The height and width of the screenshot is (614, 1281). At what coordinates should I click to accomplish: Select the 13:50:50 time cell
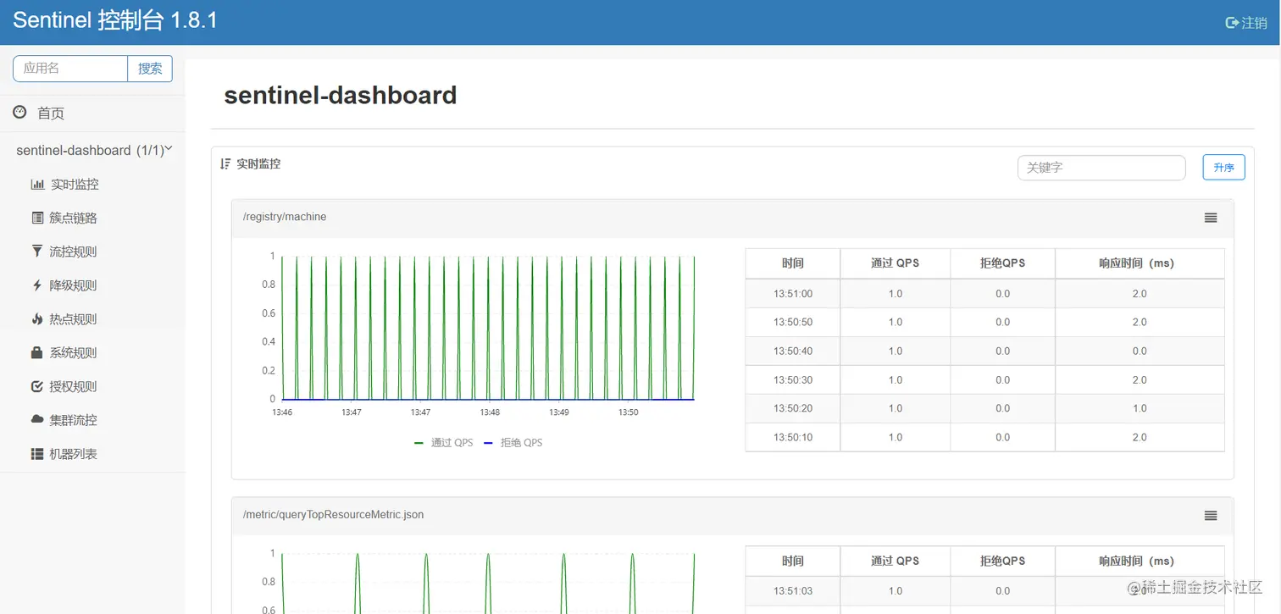coord(793,322)
